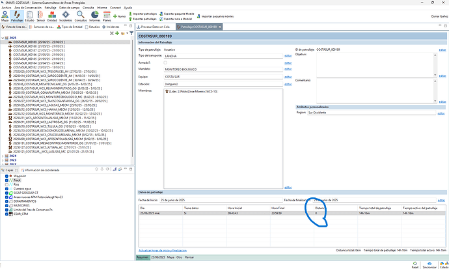Click Actualizar horas de inicio y finalización link

pos(163,250)
